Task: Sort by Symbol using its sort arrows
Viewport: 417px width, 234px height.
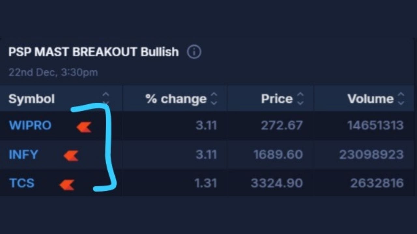Action: [106, 98]
